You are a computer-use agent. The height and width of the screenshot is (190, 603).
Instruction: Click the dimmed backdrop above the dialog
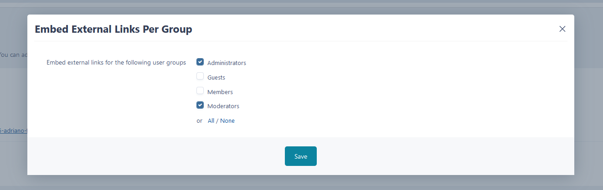click(x=301, y=8)
